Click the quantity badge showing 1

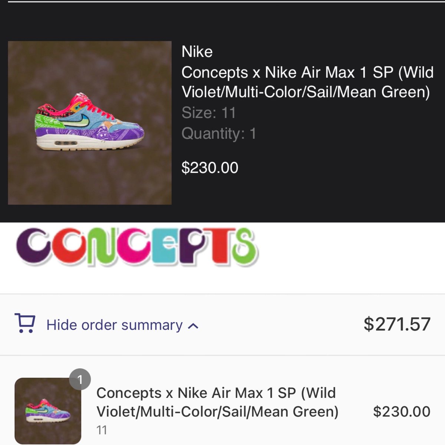[x=80, y=379]
